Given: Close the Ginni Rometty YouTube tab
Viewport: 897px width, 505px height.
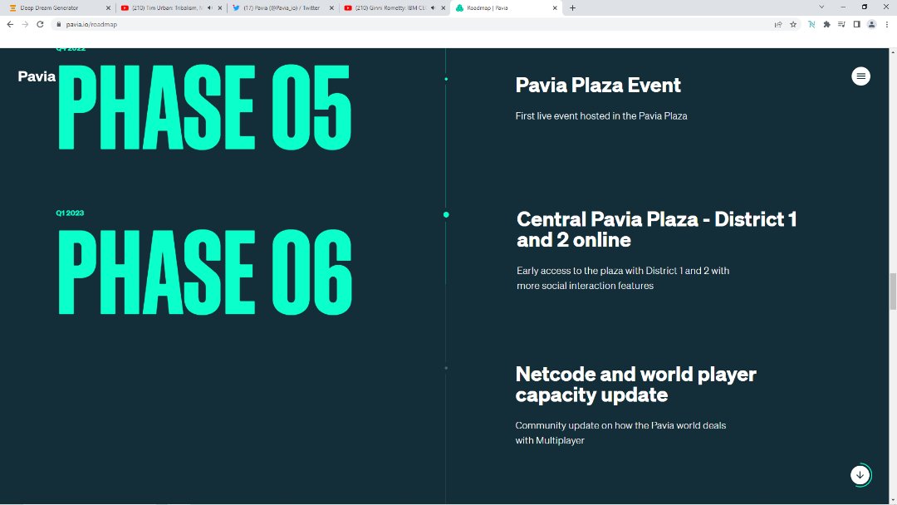Looking at the screenshot, I should click(443, 8).
